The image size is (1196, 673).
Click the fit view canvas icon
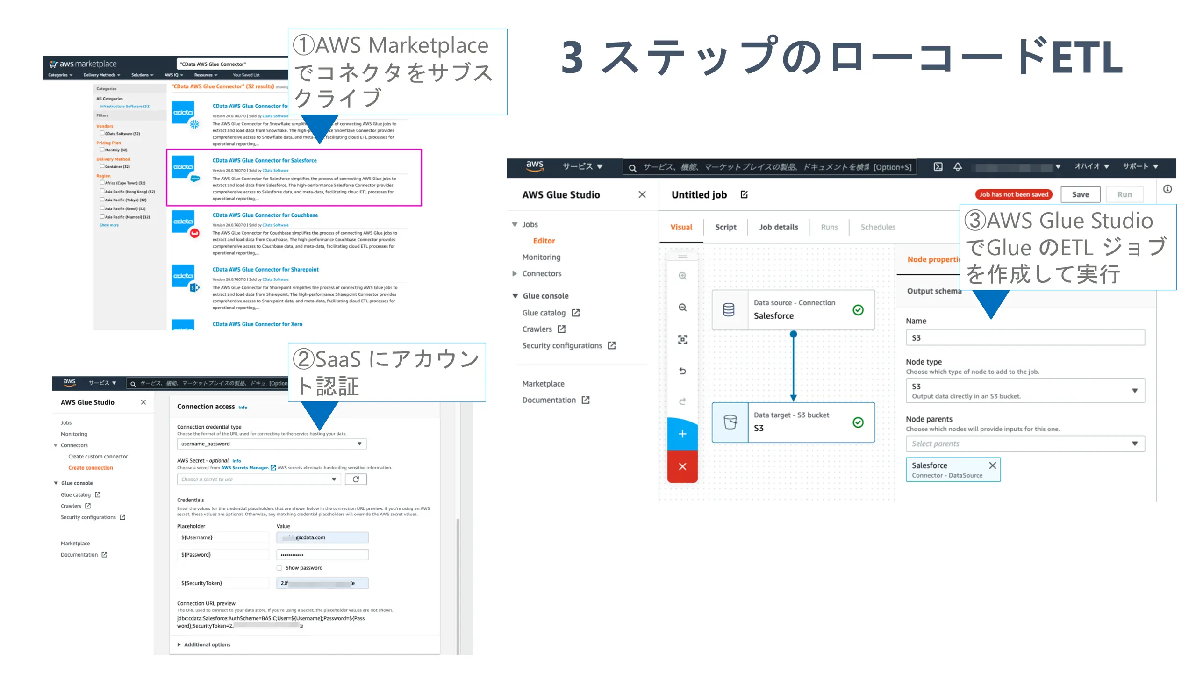point(682,339)
